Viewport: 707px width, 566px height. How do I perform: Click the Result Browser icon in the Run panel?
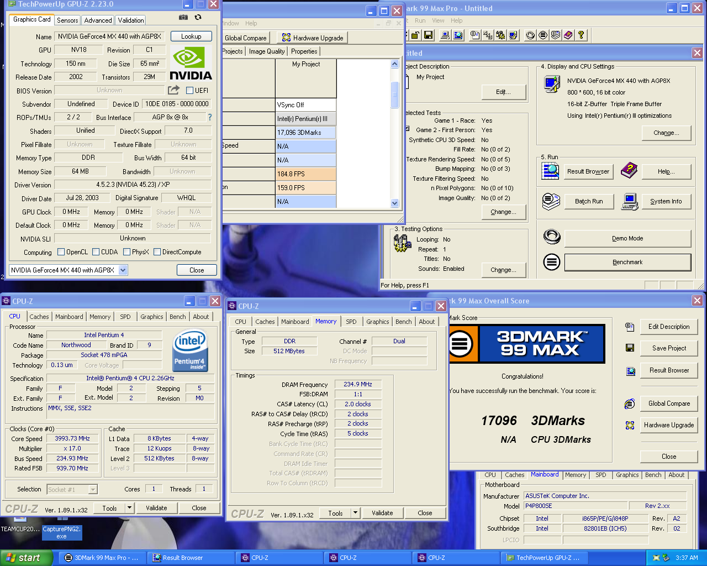[x=551, y=171]
